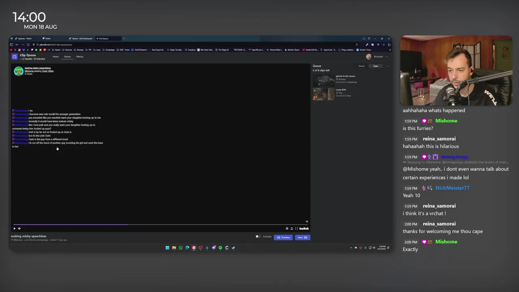Select the Queue tab
The image size is (519, 292).
[67, 56]
